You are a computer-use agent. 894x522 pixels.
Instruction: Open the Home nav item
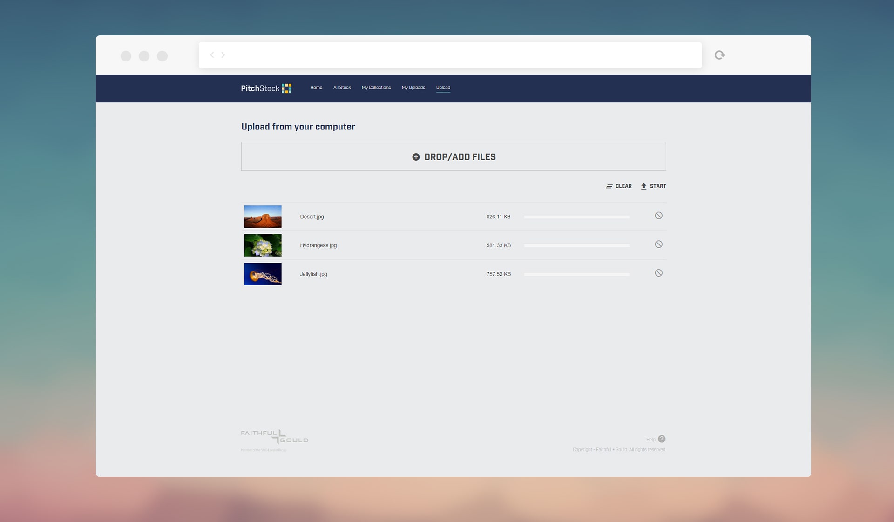[316, 88]
